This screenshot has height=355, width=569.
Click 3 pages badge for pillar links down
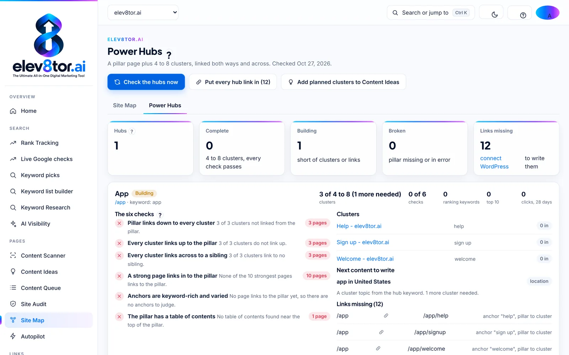click(x=318, y=223)
